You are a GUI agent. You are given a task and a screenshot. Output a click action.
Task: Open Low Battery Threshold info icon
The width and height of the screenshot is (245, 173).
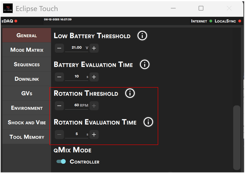142,36
